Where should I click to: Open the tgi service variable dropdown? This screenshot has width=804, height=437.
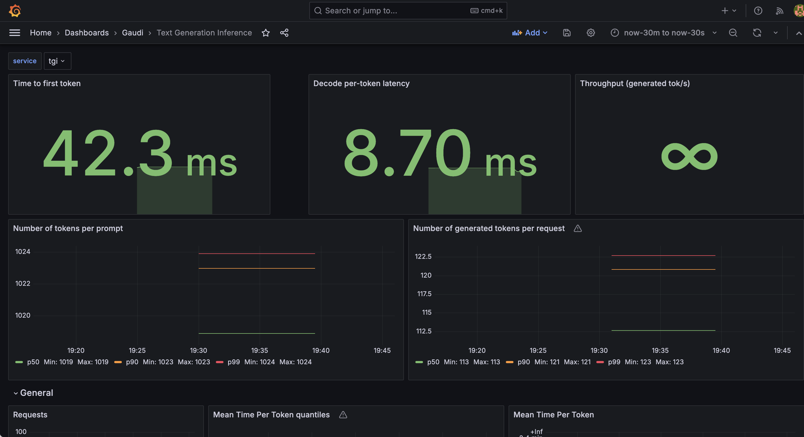click(57, 61)
